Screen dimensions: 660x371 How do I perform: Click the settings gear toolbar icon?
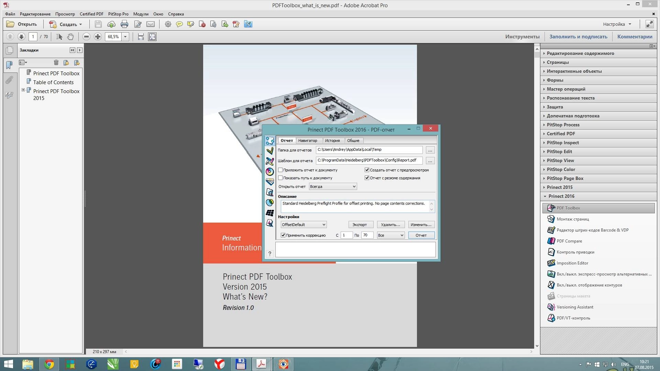pyautogui.click(x=168, y=24)
